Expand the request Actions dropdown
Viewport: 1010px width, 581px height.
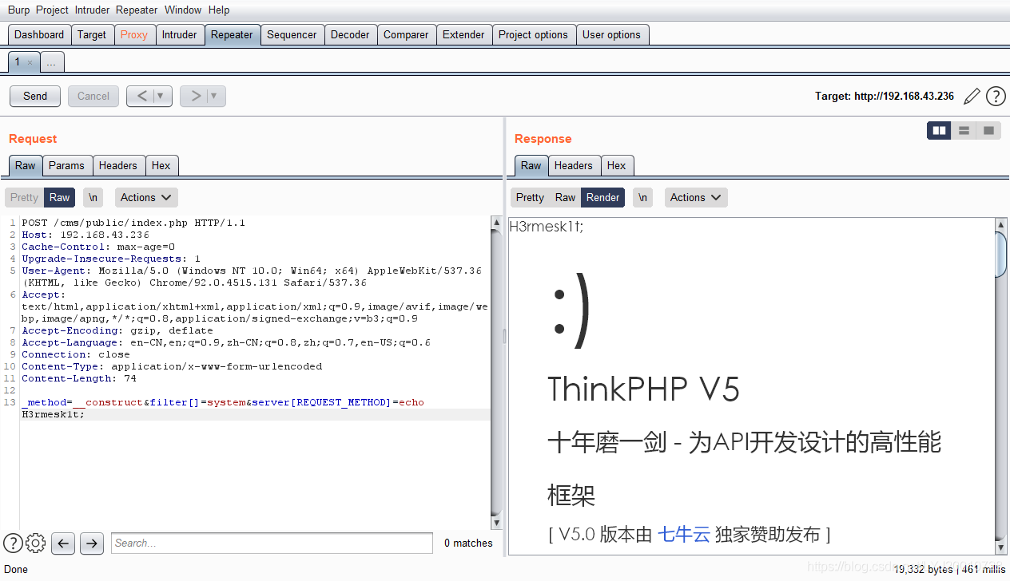click(146, 197)
